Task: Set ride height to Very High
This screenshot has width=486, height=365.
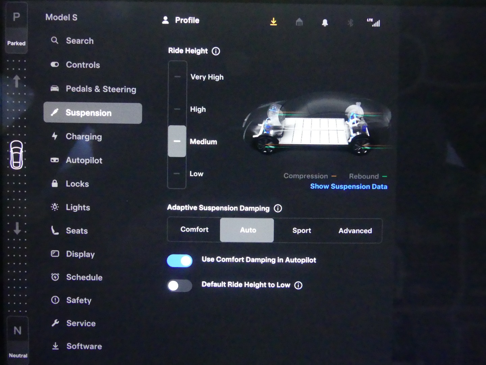Action: pyautogui.click(x=178, y=77)
